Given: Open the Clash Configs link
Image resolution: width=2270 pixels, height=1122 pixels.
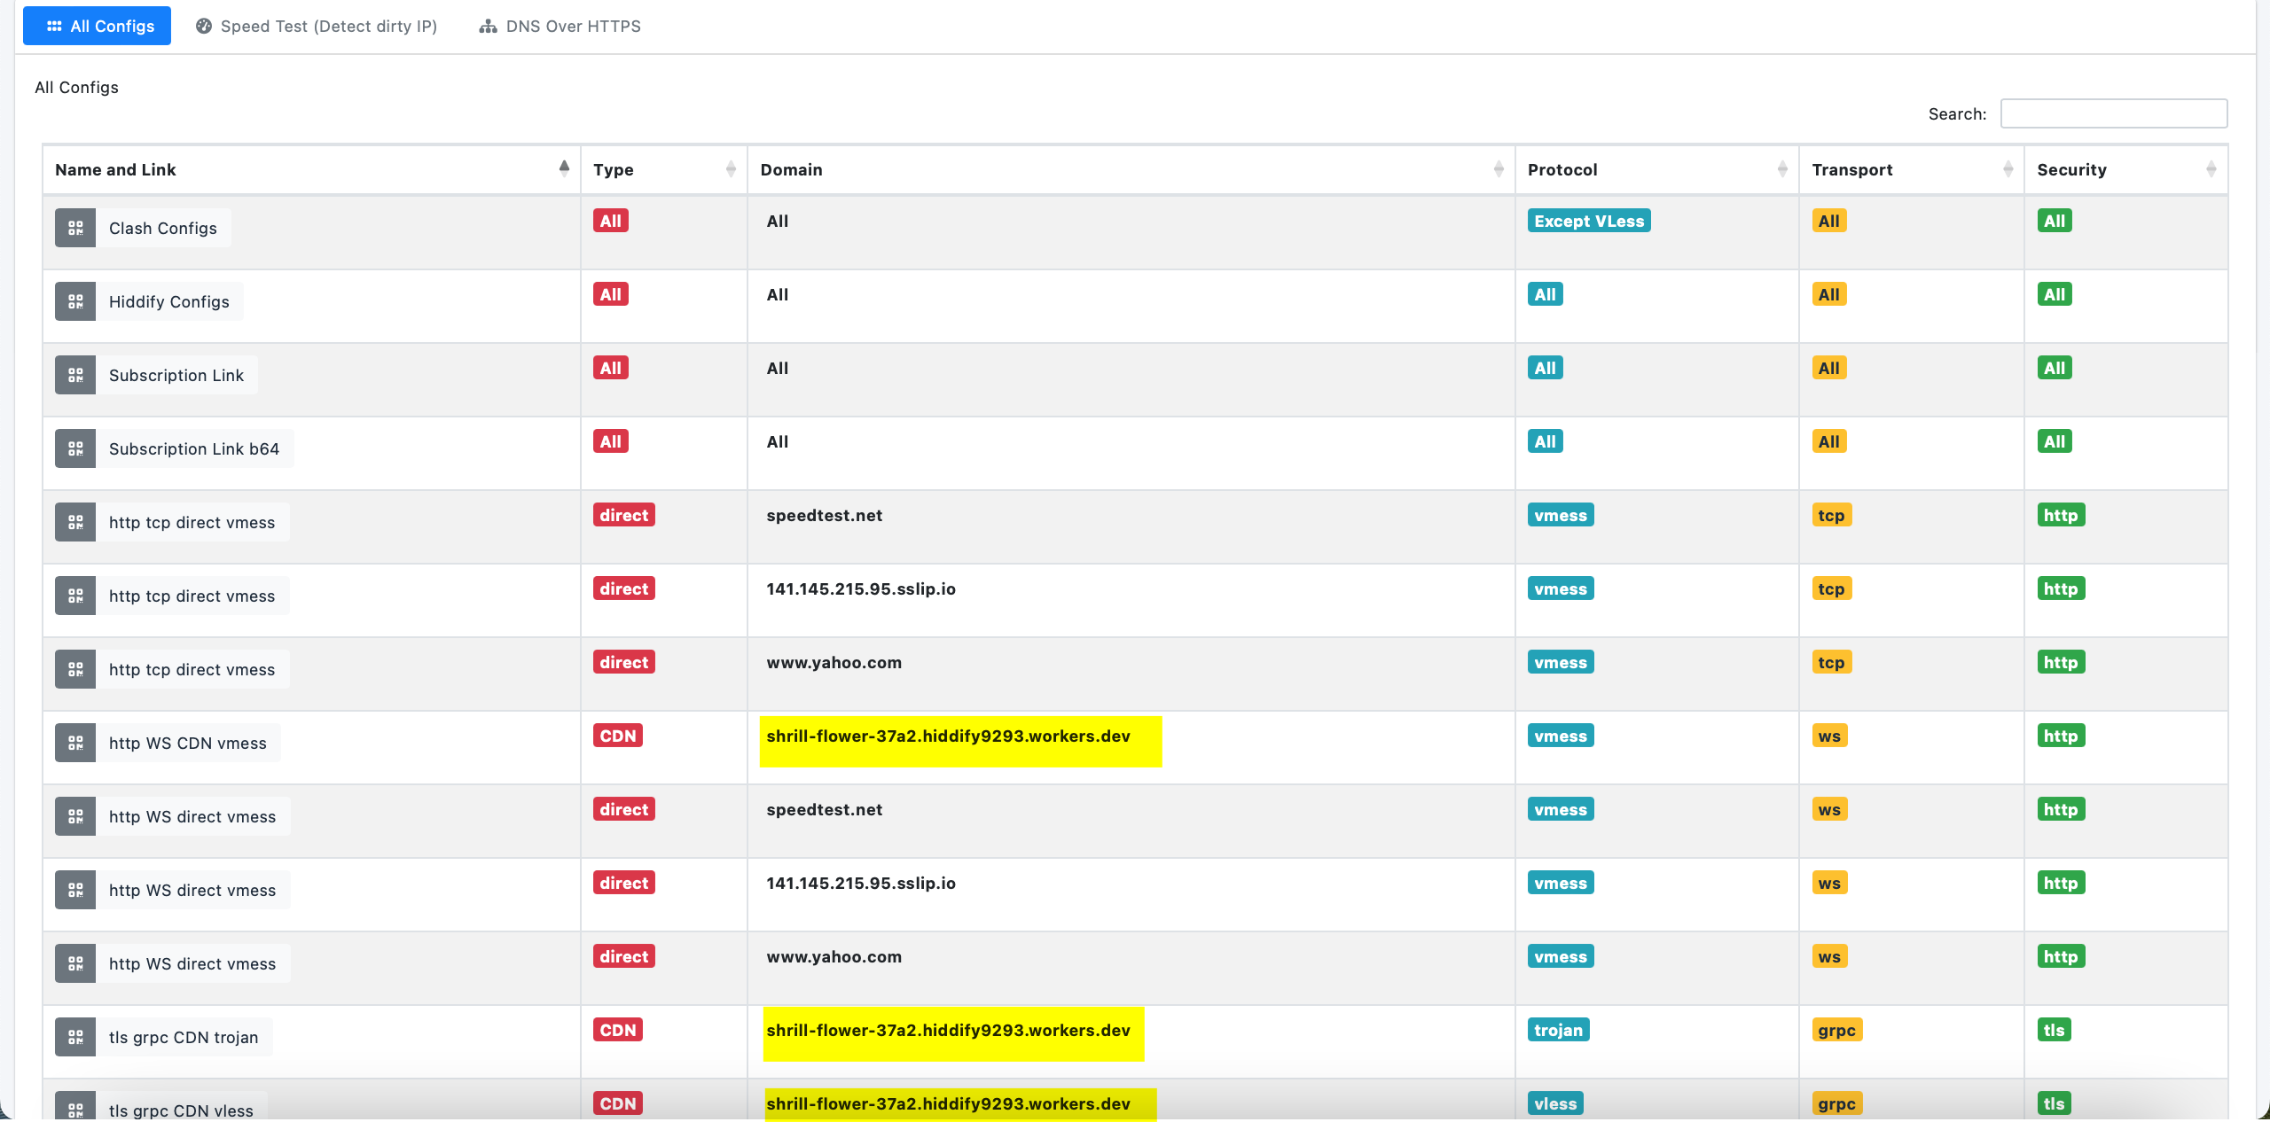Looking at the screenshot, I should pyautogui.click(x=162, y=228).
